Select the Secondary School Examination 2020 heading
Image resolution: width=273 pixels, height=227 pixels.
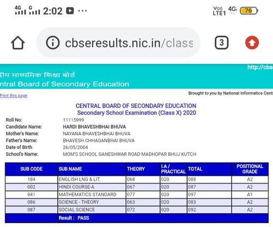coord(136,113)
